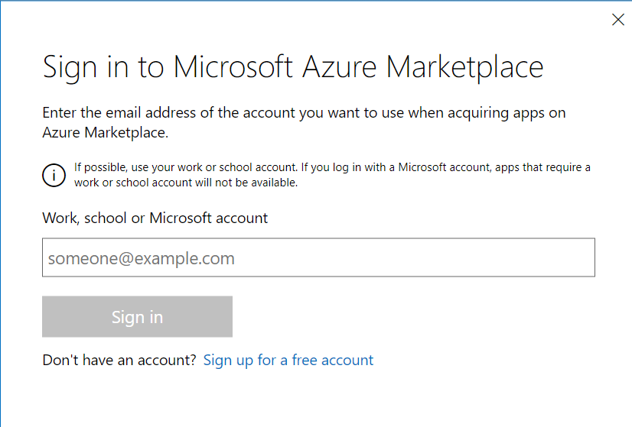Click the 'Don't have an account?' text
Image resolution: width=632 pixels, height=427 pixels.
pos(119,360)
